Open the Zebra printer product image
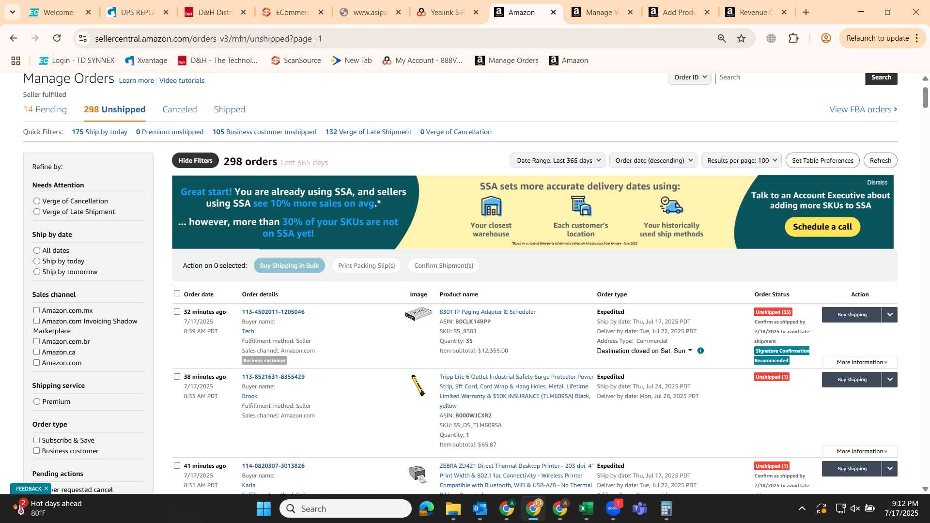930x523 pixels. click(418, 474)
